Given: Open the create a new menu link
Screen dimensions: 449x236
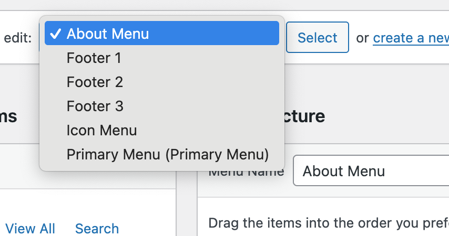Looking at the screenshot, I should 411,38.
